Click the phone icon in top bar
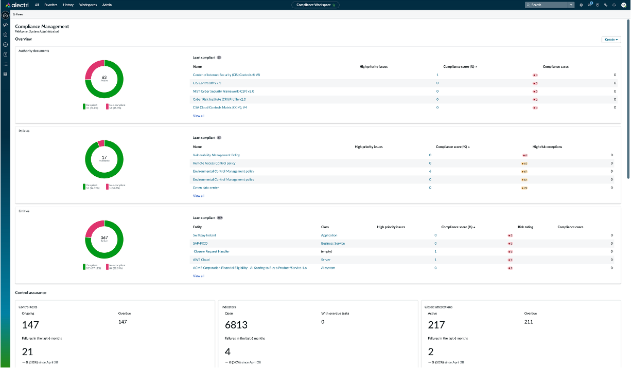 point(606,5)
